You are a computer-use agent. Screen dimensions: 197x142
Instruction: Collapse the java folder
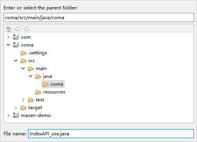pos(31,76)
